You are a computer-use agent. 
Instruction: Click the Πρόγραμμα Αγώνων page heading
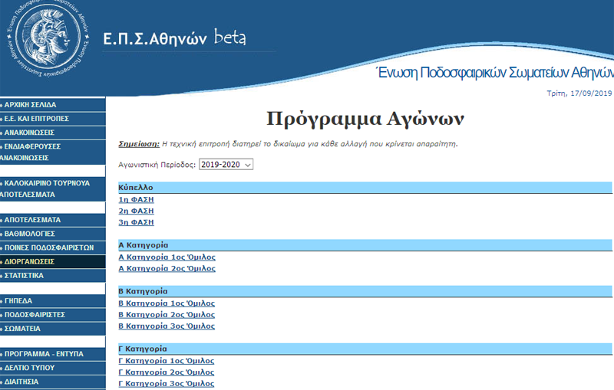pyautogui.click(x=365, y=119)
